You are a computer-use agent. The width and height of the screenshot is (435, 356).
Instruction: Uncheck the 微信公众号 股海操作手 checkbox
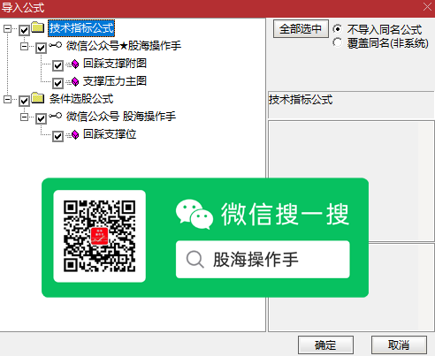click(41, 118)
